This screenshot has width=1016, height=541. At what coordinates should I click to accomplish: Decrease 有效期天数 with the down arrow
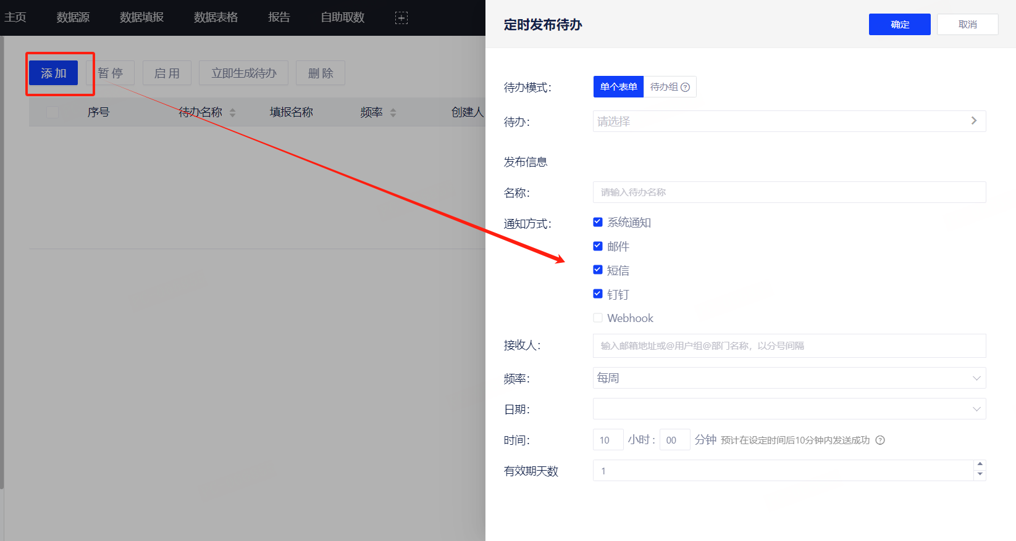click(980, 475)
